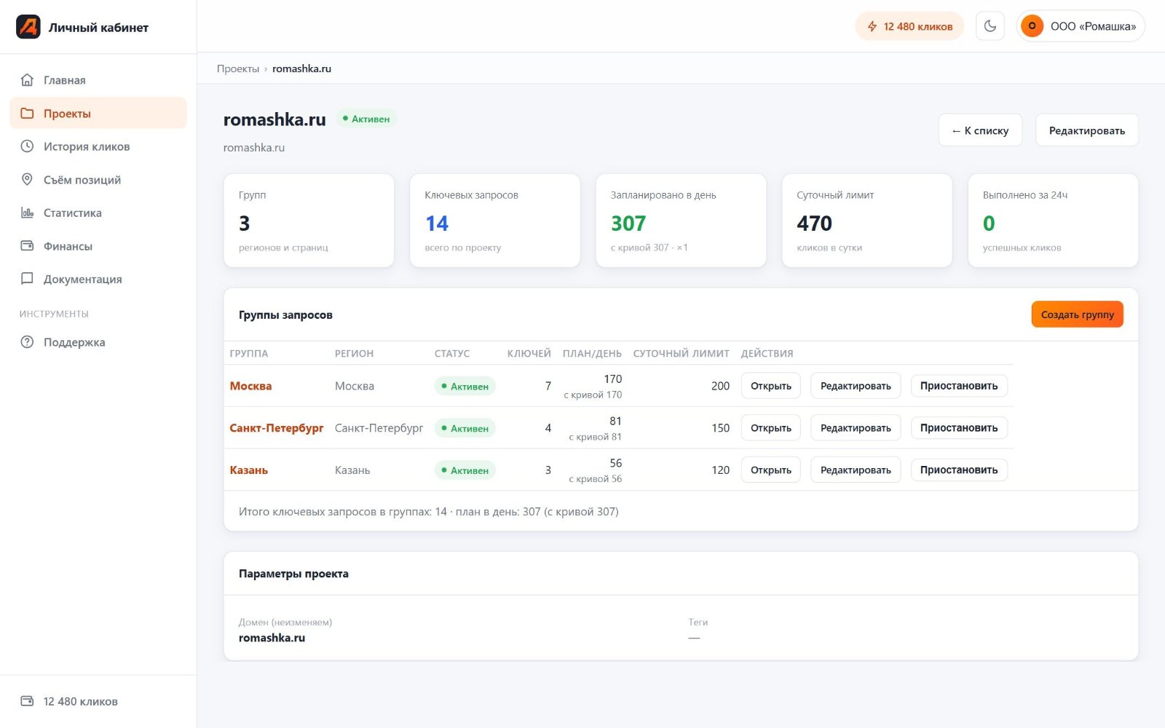Screen dimensions: 1165x728
Task: Pause Санкт-Петербург group with Приостановить
Action: click(x=959, y=428)
